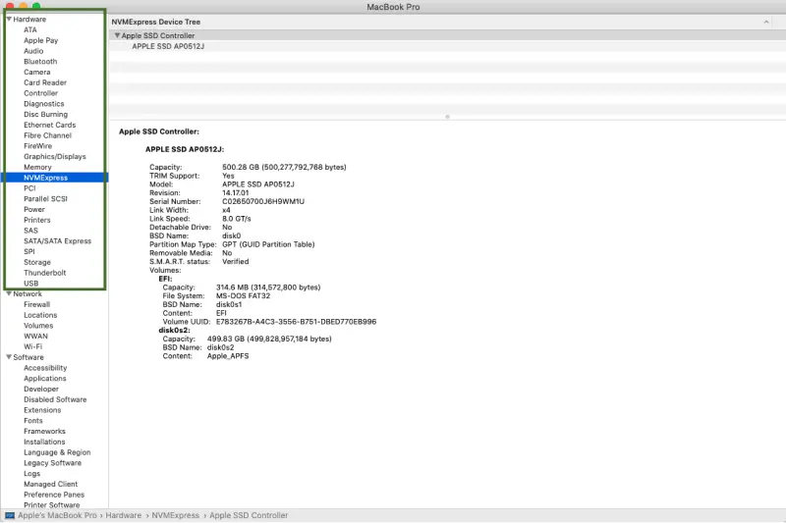
Task: Open Disabled Software entry
Action: point(55,399)
